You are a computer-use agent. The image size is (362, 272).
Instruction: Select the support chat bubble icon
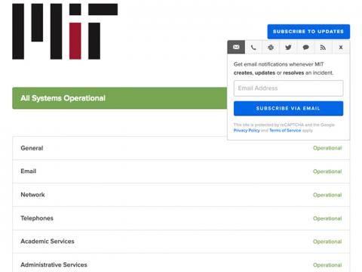coord(305,47)
